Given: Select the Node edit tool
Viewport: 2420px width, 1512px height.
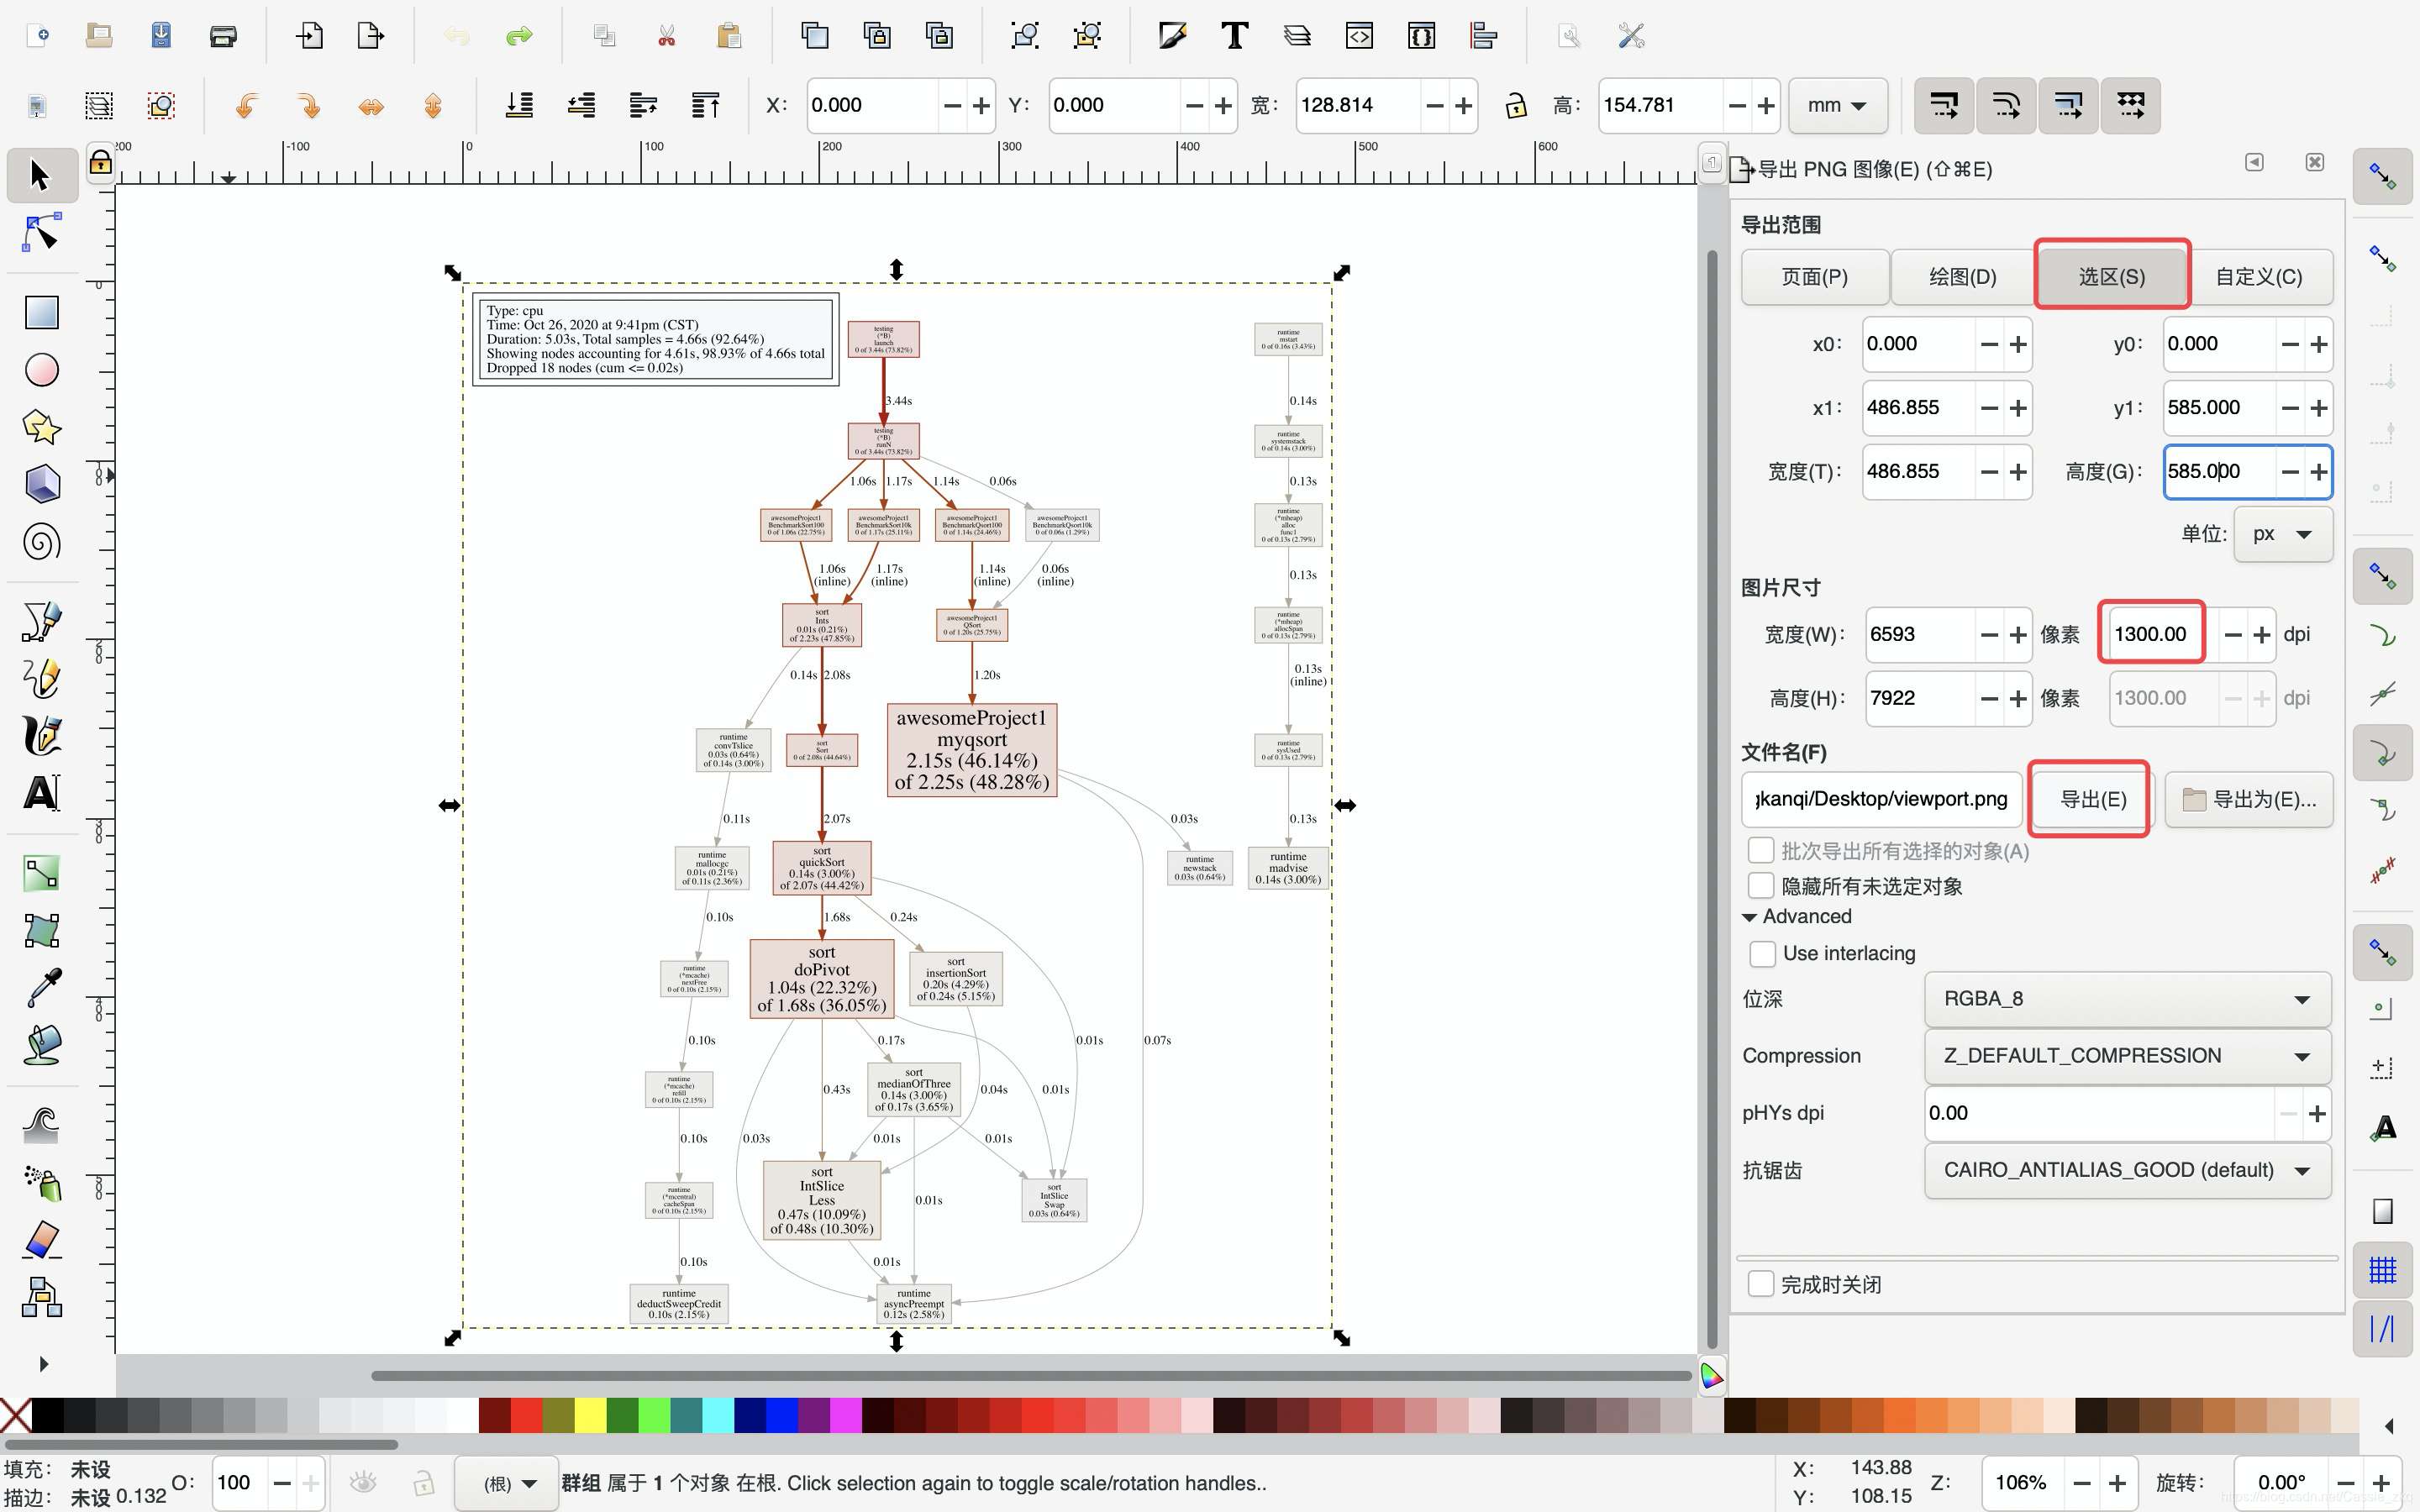Looking at the screenshot, I should [x=41, y=233].
